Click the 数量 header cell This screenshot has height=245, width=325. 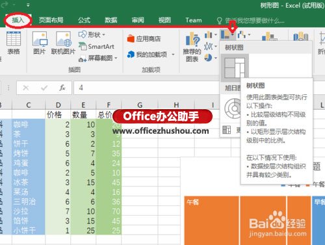[x=83, y=114]
